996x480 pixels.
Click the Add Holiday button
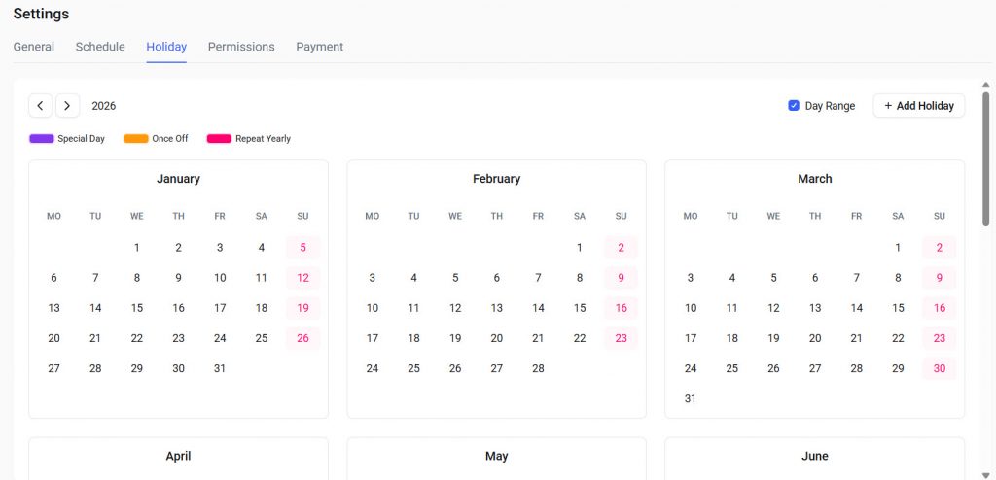pyautogui.click(x=918, y=106)
